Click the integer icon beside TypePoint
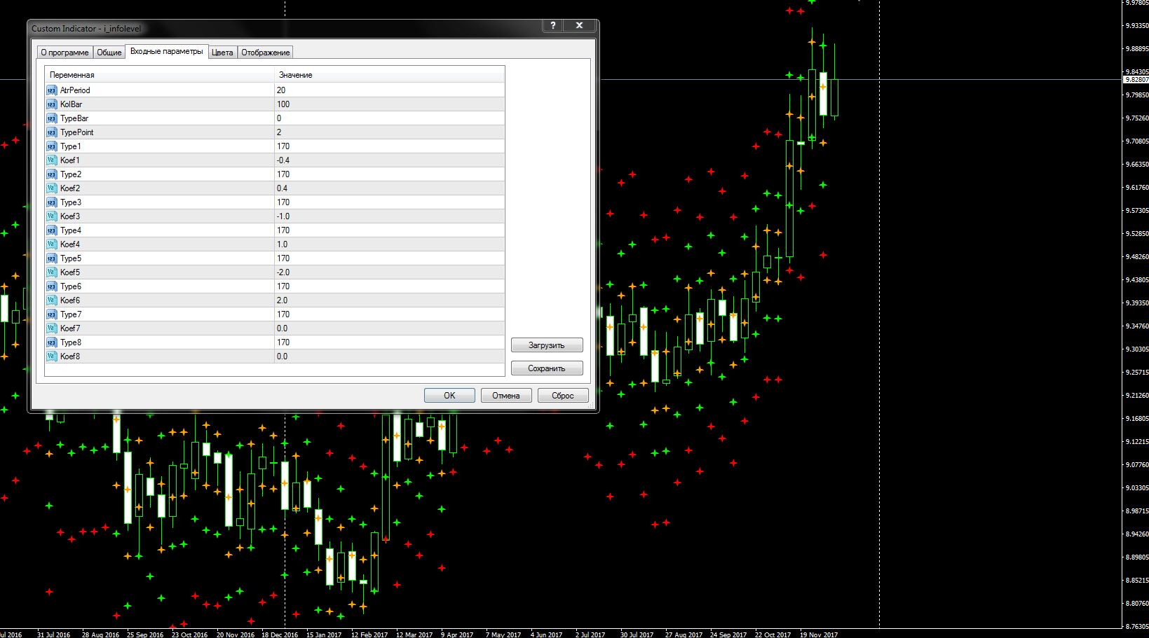The width and height of the screenshot is (1149, 638). [51, 132]
